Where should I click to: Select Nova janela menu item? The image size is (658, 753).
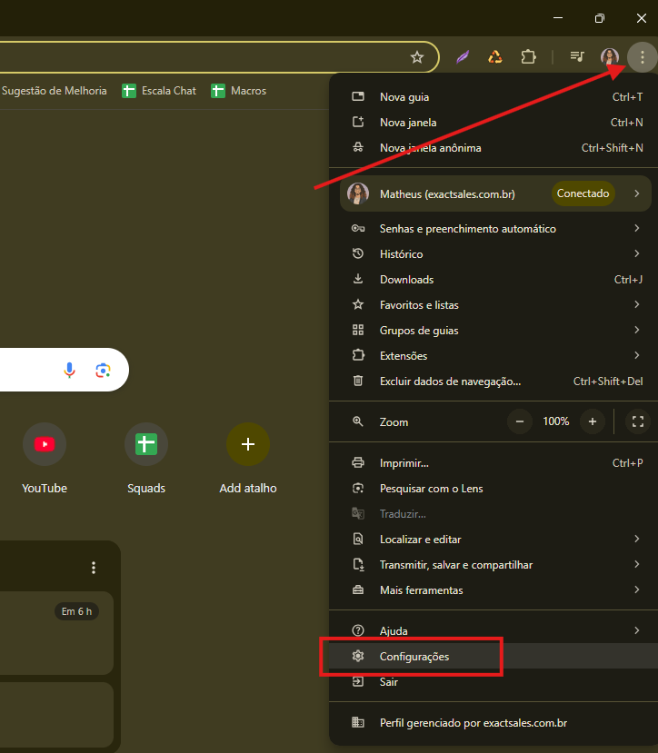[x=493, y=123]
